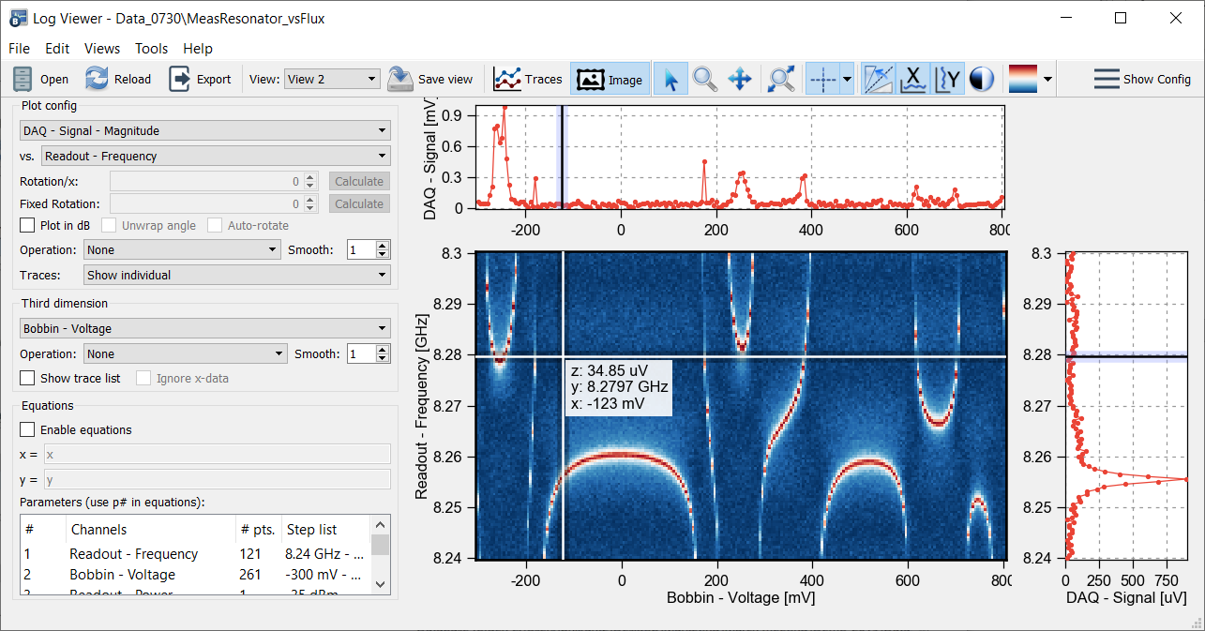Check the Enable equations box

pos(27,429)
